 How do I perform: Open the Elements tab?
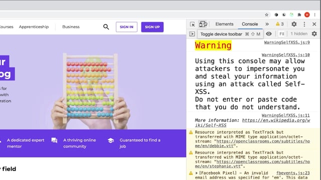tap(224, 24)
